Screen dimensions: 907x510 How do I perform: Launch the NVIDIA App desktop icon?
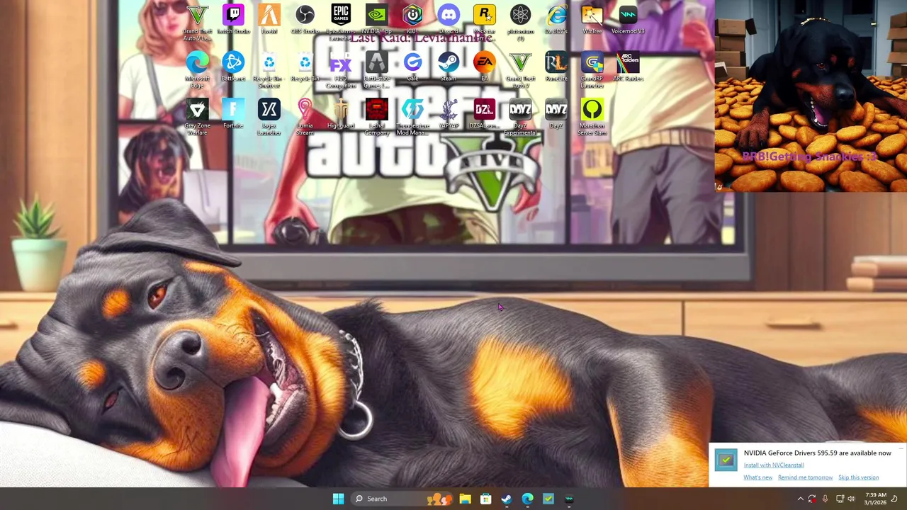coord(376,19)
